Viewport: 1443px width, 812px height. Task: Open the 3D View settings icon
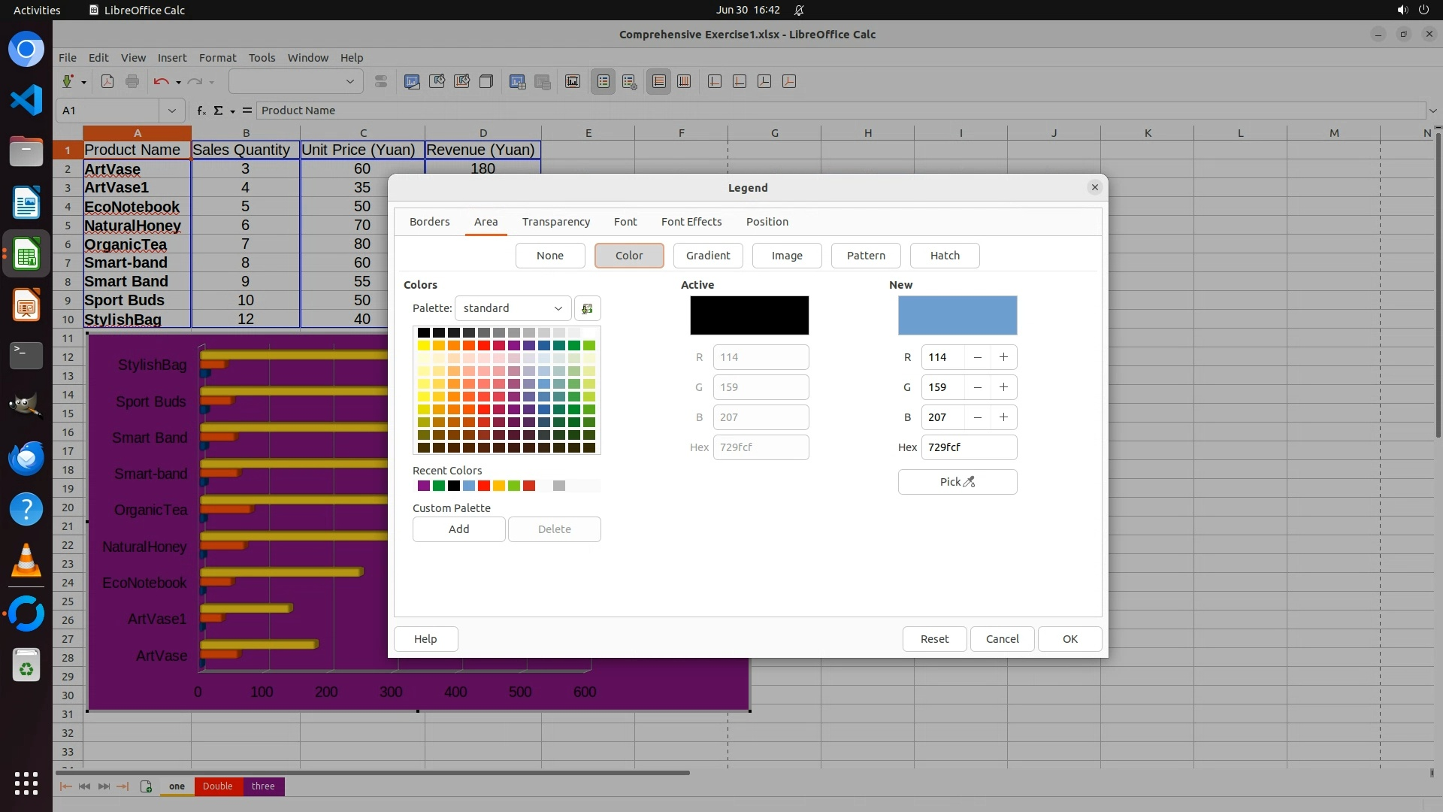(486, 82)
